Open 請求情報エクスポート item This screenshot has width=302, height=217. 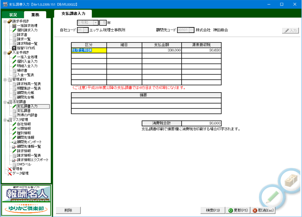pyautogui.click(x=33, y=160)
